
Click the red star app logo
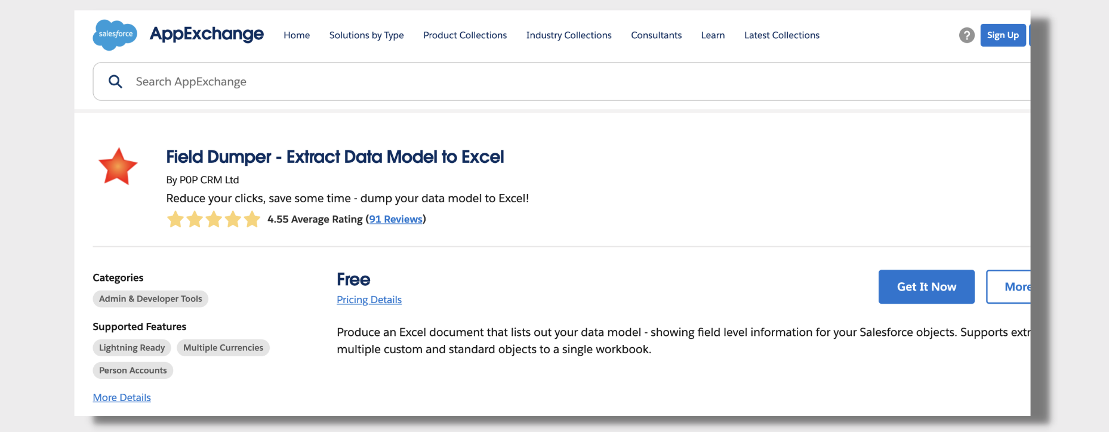pyautogui.click(x=118, y=166)
